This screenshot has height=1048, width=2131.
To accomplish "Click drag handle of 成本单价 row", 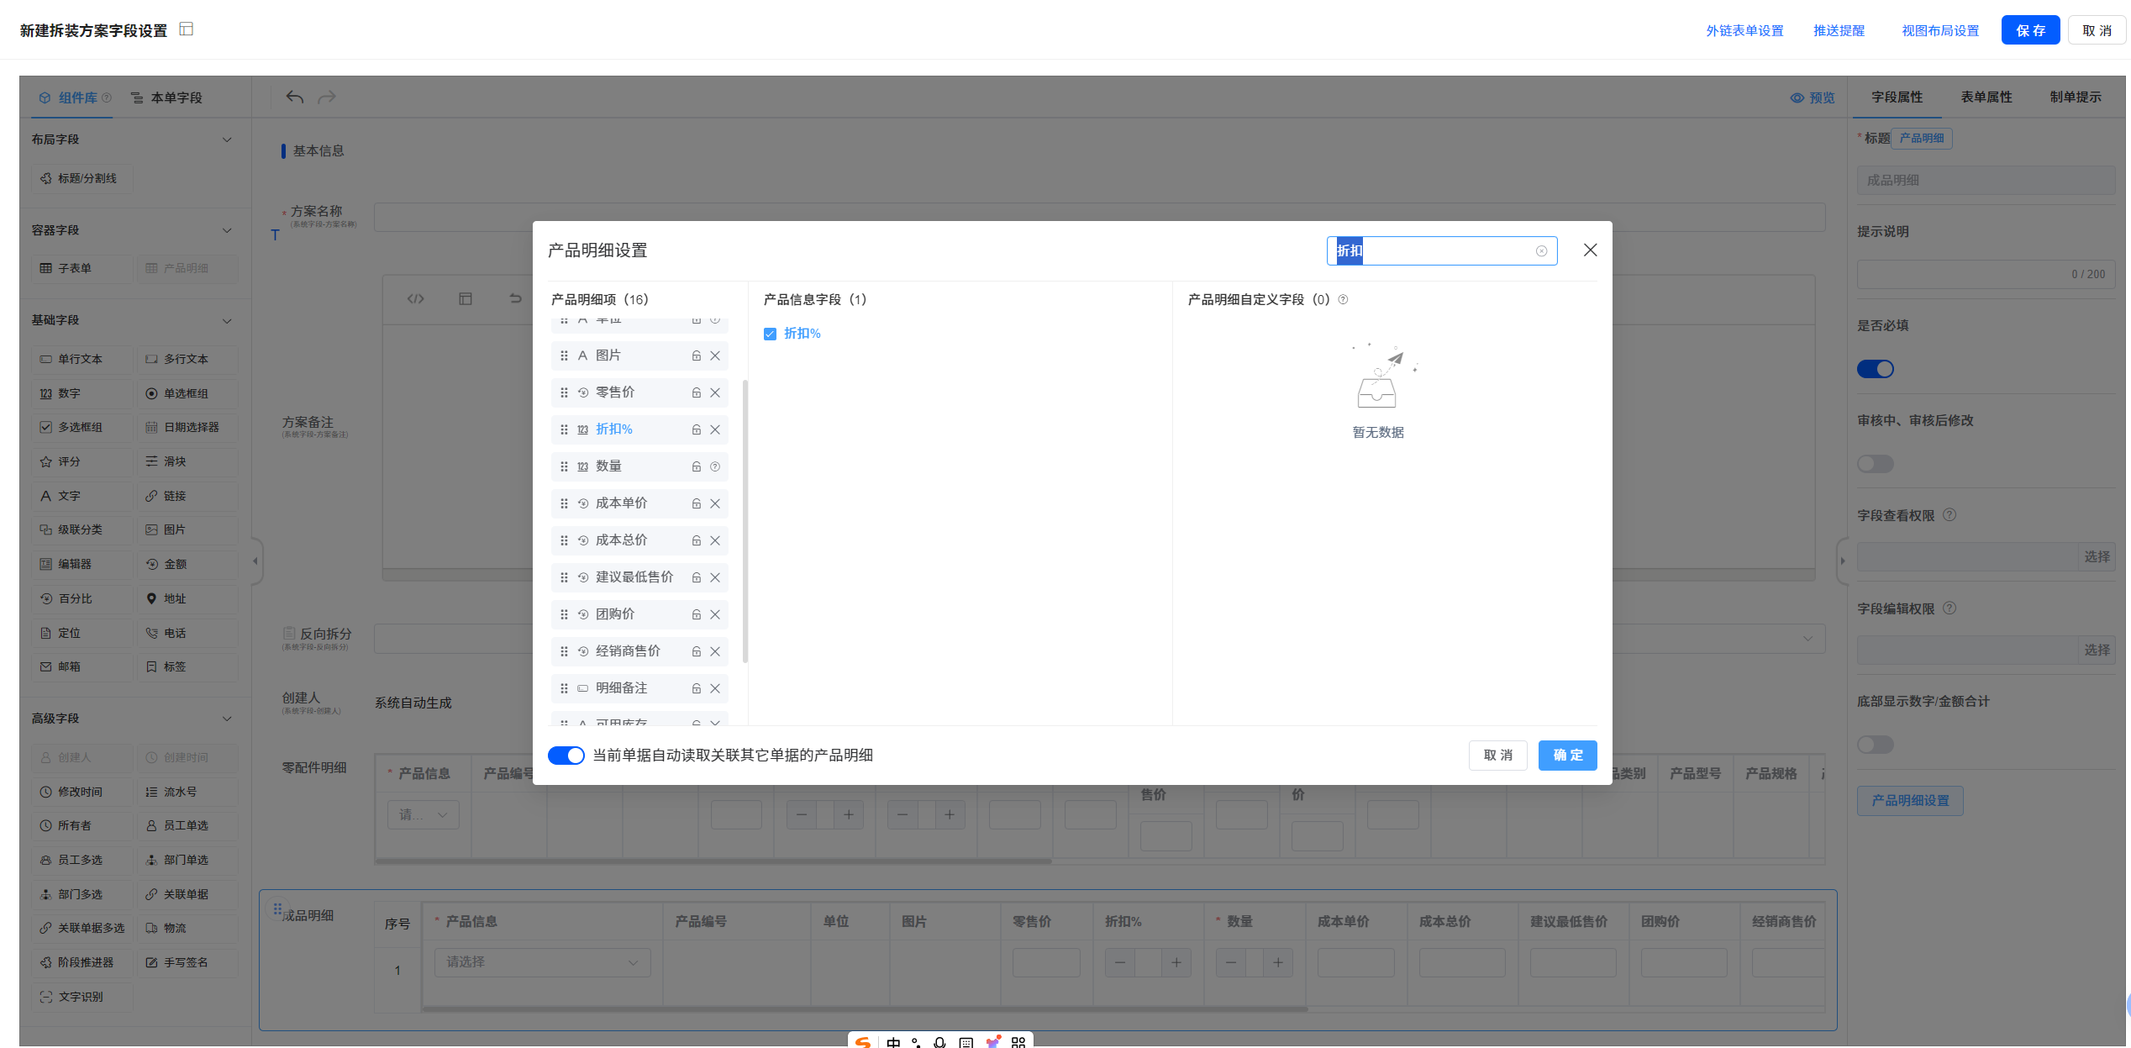I will coord(564,503).
